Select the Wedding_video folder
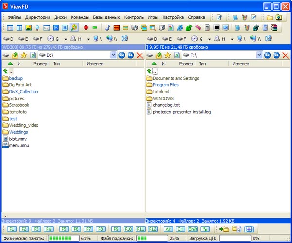 tap(21, 125)
